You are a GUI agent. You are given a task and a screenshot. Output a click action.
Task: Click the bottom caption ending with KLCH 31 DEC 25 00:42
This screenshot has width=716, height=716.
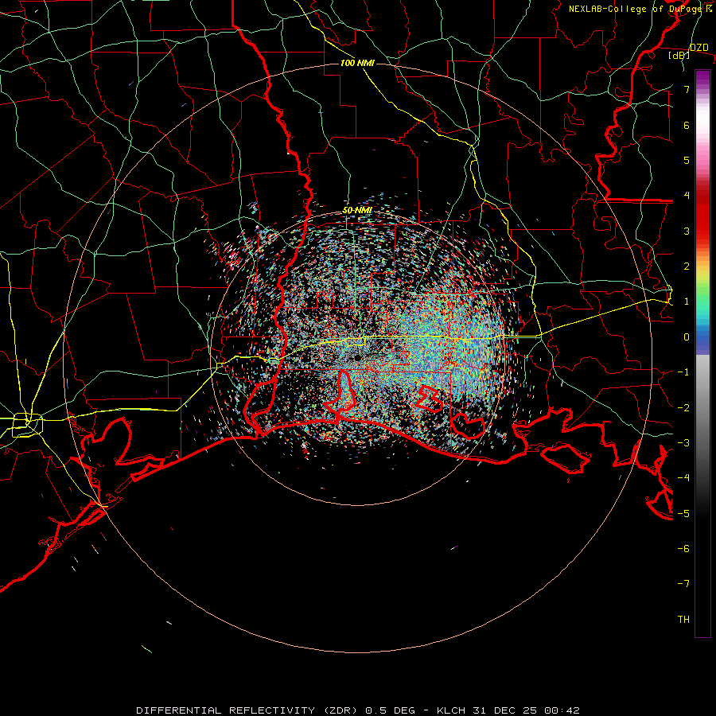tap(358, 710)
